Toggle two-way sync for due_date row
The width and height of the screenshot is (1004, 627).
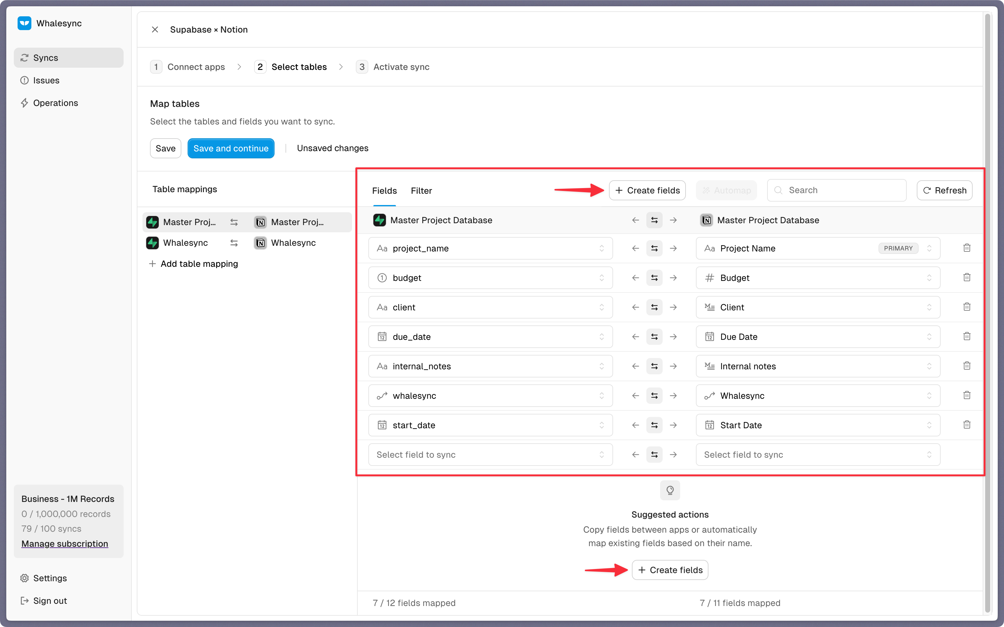click(654, 337)
